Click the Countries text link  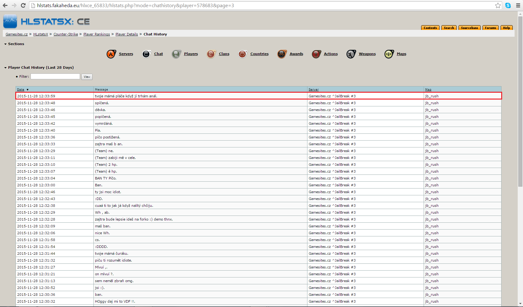259,54
